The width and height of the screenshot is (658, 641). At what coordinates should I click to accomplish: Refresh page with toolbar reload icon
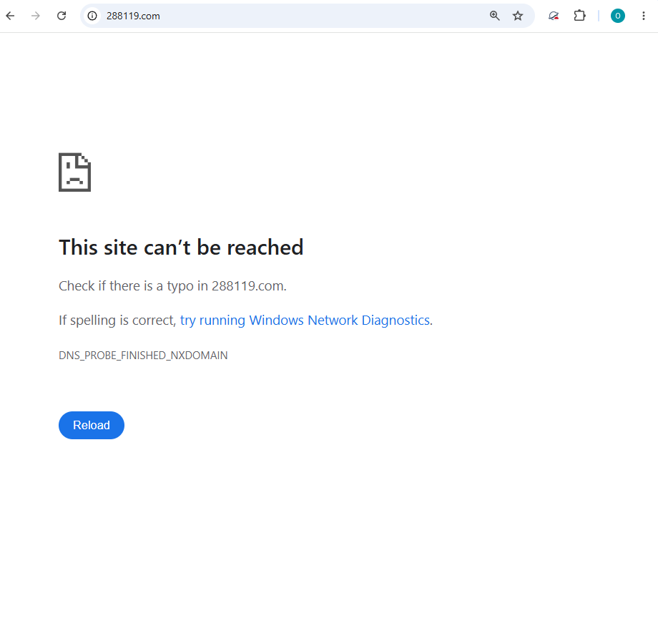(62, 16)
